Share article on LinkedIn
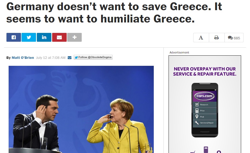Viewport: 250px width, 153px height. pyautogui.click(x=44, y=37)
